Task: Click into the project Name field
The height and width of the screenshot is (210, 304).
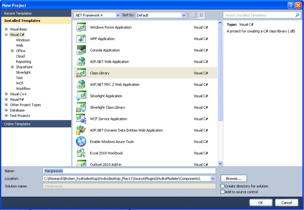Action: (129, 171)
